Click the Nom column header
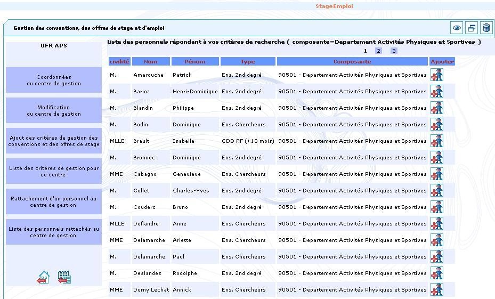This screenshot has height=299, width=495. coord(150,62)
